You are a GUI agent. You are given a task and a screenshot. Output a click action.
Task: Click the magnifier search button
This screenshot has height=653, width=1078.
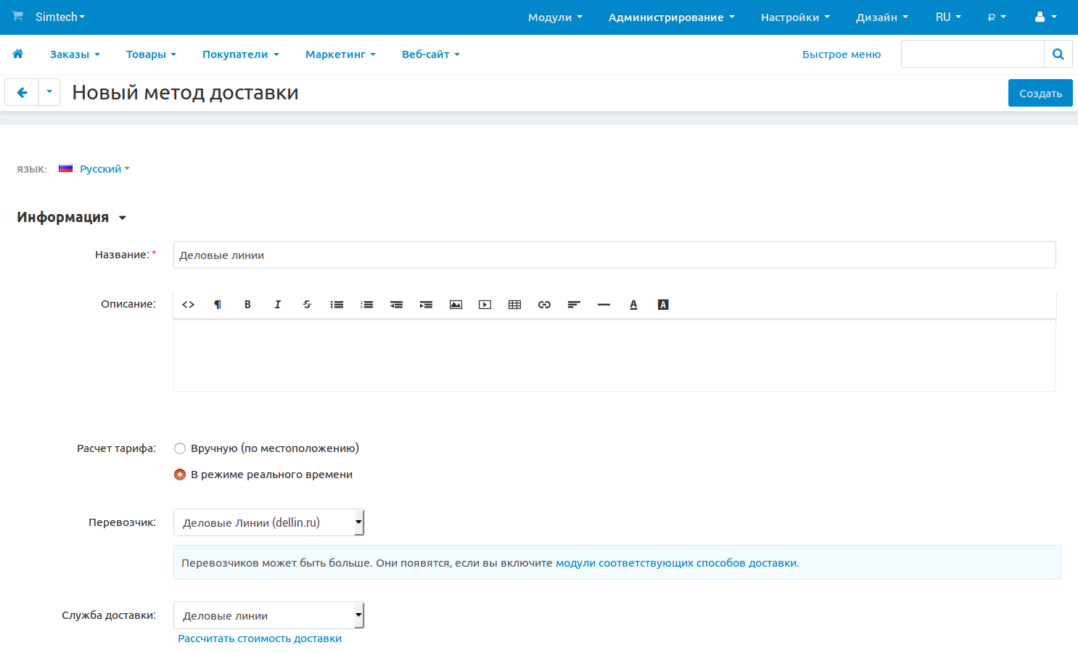pyautogui.click(x=1058, y=54)
